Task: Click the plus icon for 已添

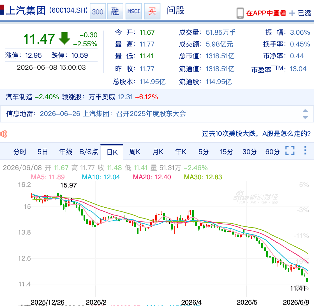Action: 292,13
